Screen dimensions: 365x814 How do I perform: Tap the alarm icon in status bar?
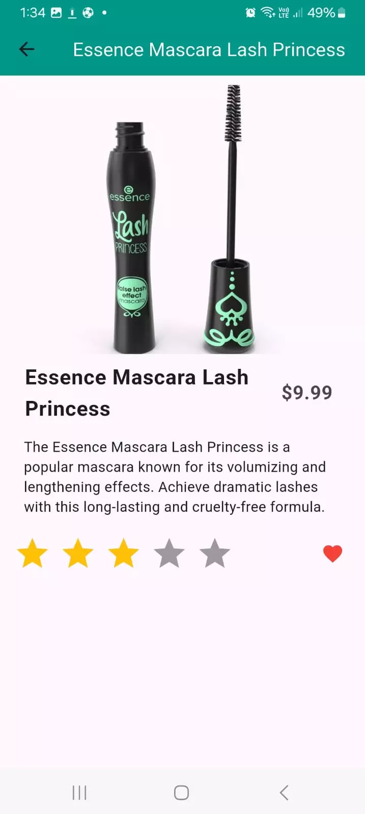coord(250,13)
